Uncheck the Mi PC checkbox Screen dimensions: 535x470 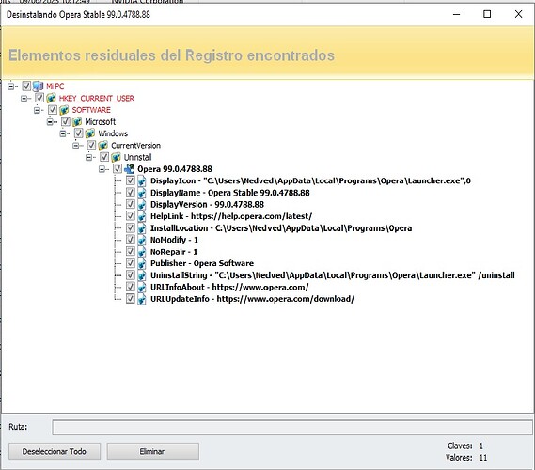pyautogui.click(x=26, y=86)
